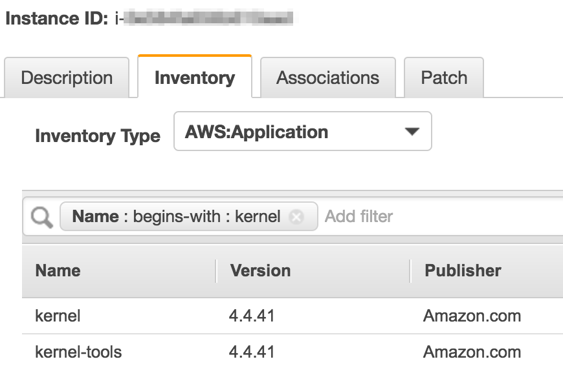
Task: Select the kernel row name cell
Action: (58, 316)
